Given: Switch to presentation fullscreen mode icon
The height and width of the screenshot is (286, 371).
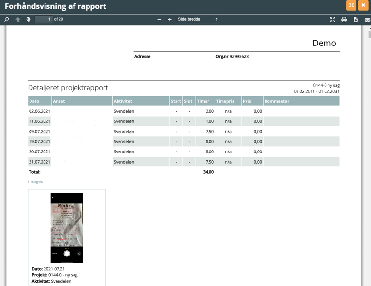Looking at the screenshot, I should (x=333, y=20).
